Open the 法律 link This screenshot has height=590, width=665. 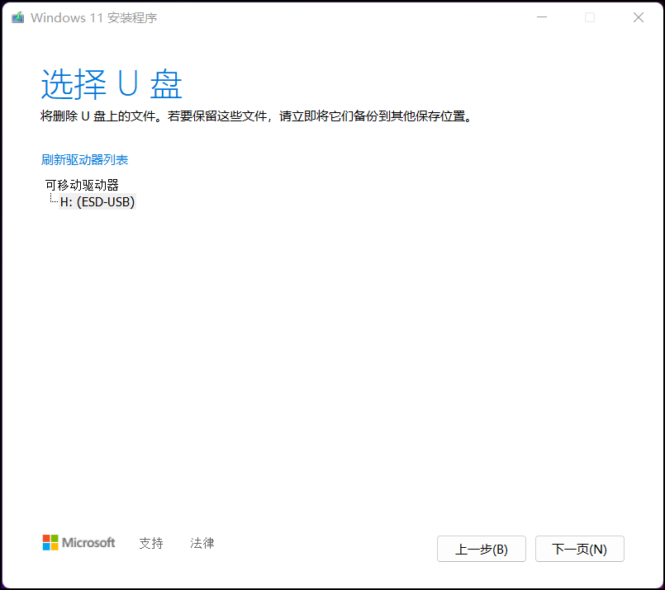[202, 543]
